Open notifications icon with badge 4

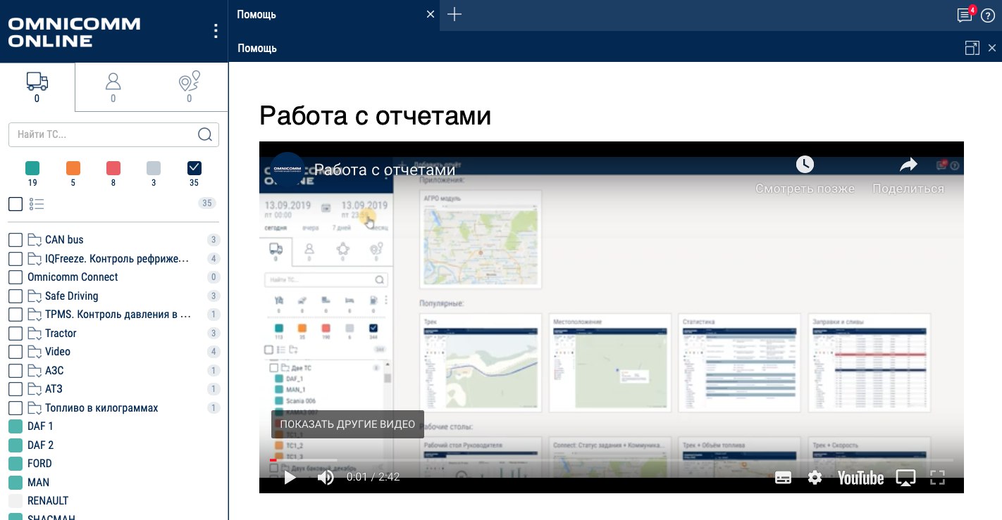coord(965,15)
